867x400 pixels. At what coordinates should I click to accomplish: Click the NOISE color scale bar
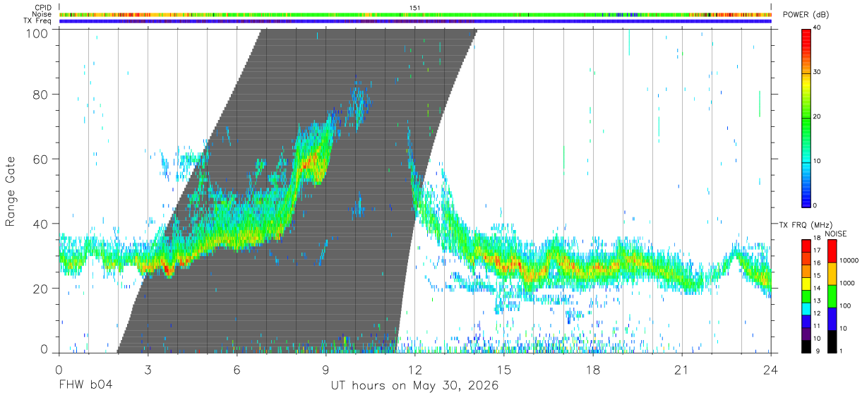click(x=832, y=295)
